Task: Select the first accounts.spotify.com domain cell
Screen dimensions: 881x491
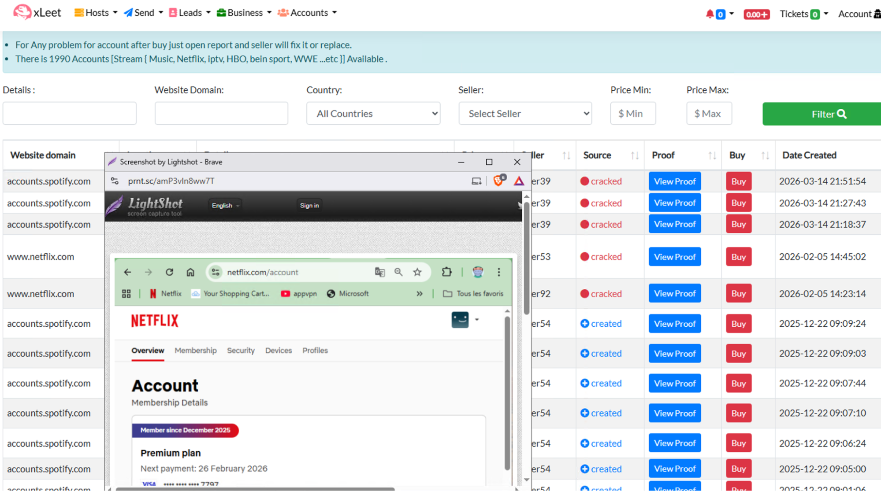Action: point(49,181)
